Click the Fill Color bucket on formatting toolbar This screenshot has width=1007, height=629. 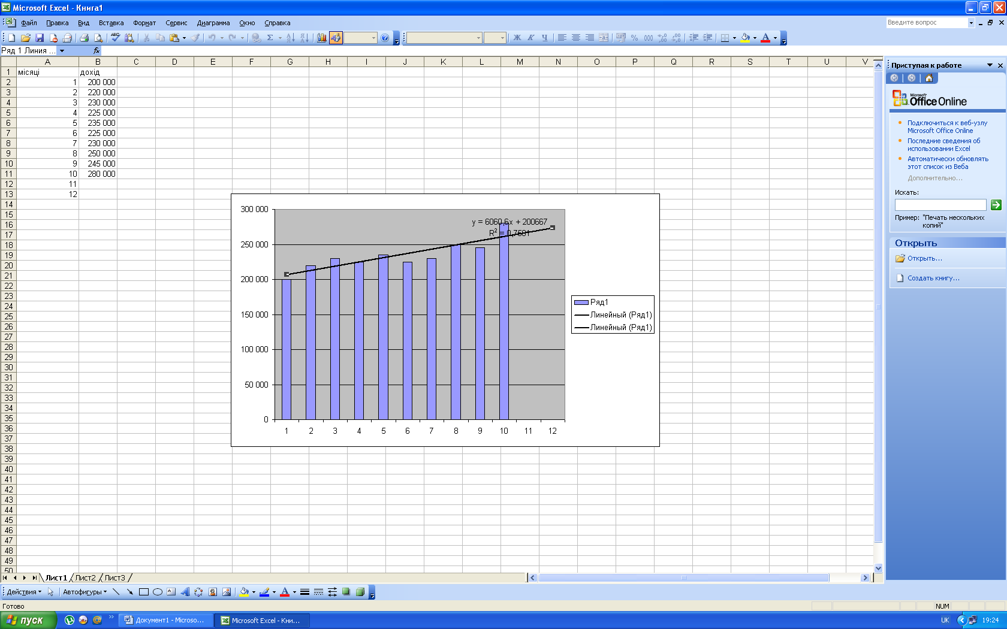coord(745,38)
